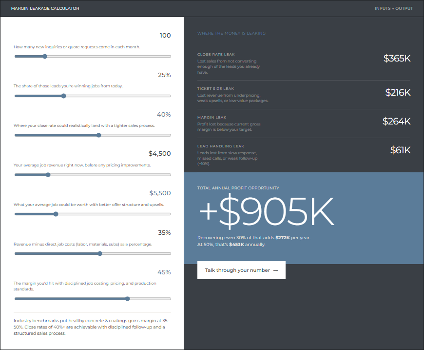The height and width of the screenshot is (350, 424).
Task: Click the $365K close rate leak amount
Action: pos(397,58)
